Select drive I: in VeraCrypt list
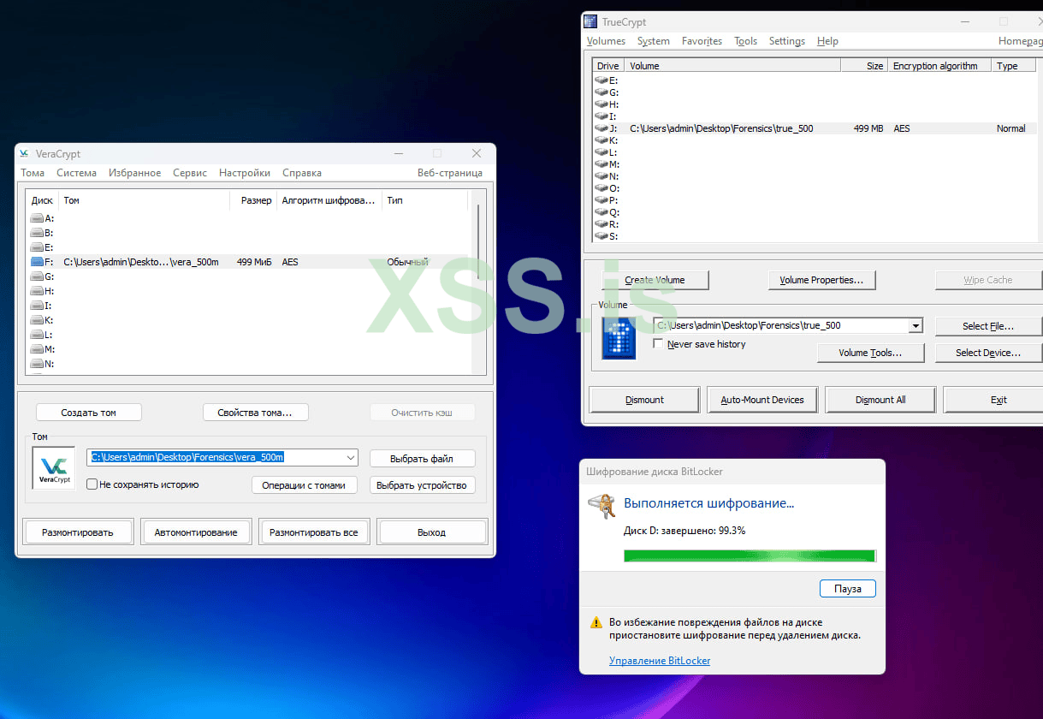Screen dimensions: 1043x719 [x=248, y=306]
